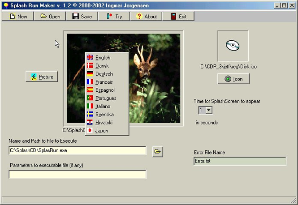Open a project with the Open button
This screenshot has width=298, height=205.
pyautogui.click(x=50, y=16)
